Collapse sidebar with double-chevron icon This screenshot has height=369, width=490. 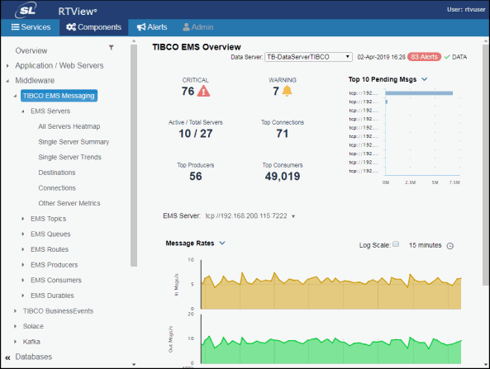pos(7,357)
